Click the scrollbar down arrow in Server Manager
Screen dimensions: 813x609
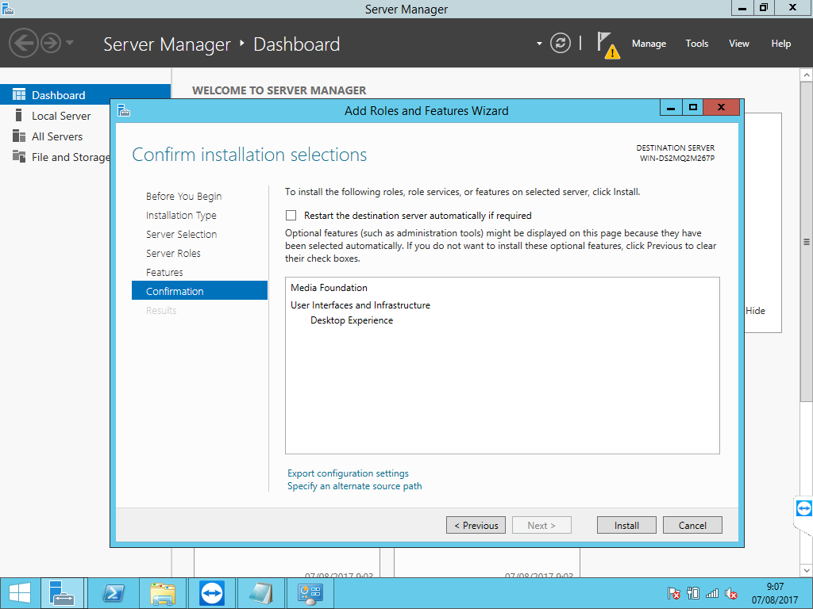pos(807,570)
